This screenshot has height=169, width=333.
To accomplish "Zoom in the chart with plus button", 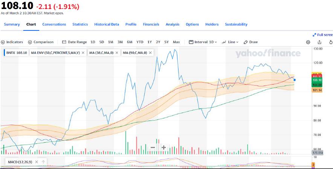I will click(x=164, y=148).
